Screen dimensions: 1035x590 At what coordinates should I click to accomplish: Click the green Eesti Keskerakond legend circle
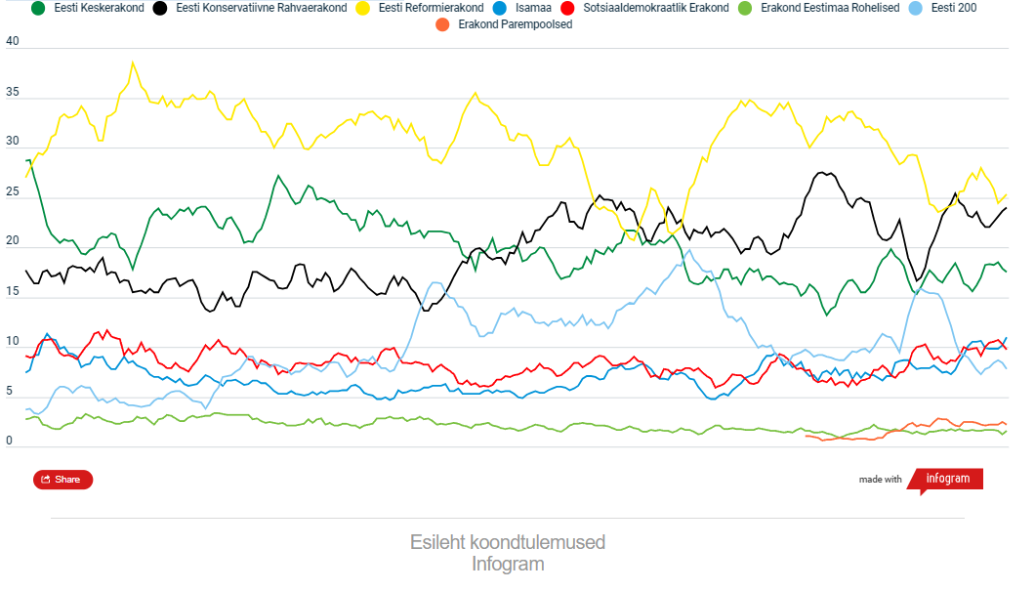(39, 9)
